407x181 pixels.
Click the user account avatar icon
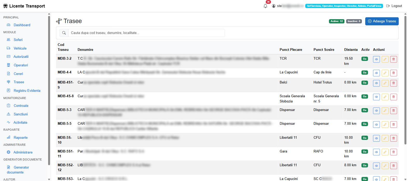pos(274,6)
